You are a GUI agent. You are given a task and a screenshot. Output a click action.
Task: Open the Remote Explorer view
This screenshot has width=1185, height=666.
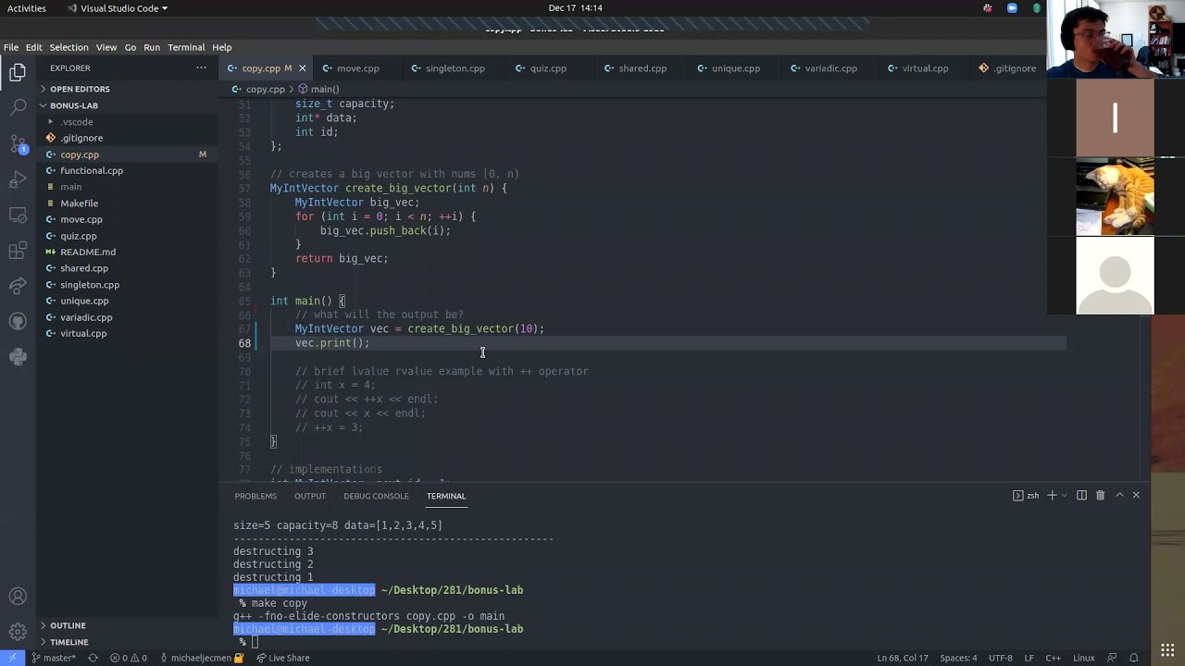click(18, 215)
